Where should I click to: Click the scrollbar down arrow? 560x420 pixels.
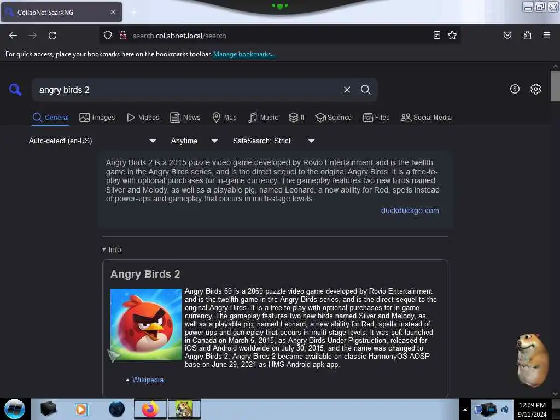(x=555, y=394)
